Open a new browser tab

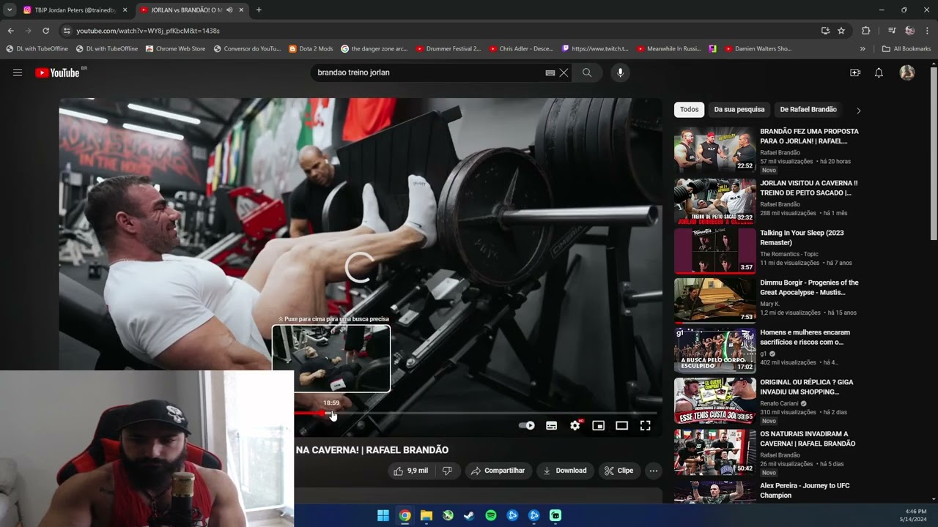259,10
